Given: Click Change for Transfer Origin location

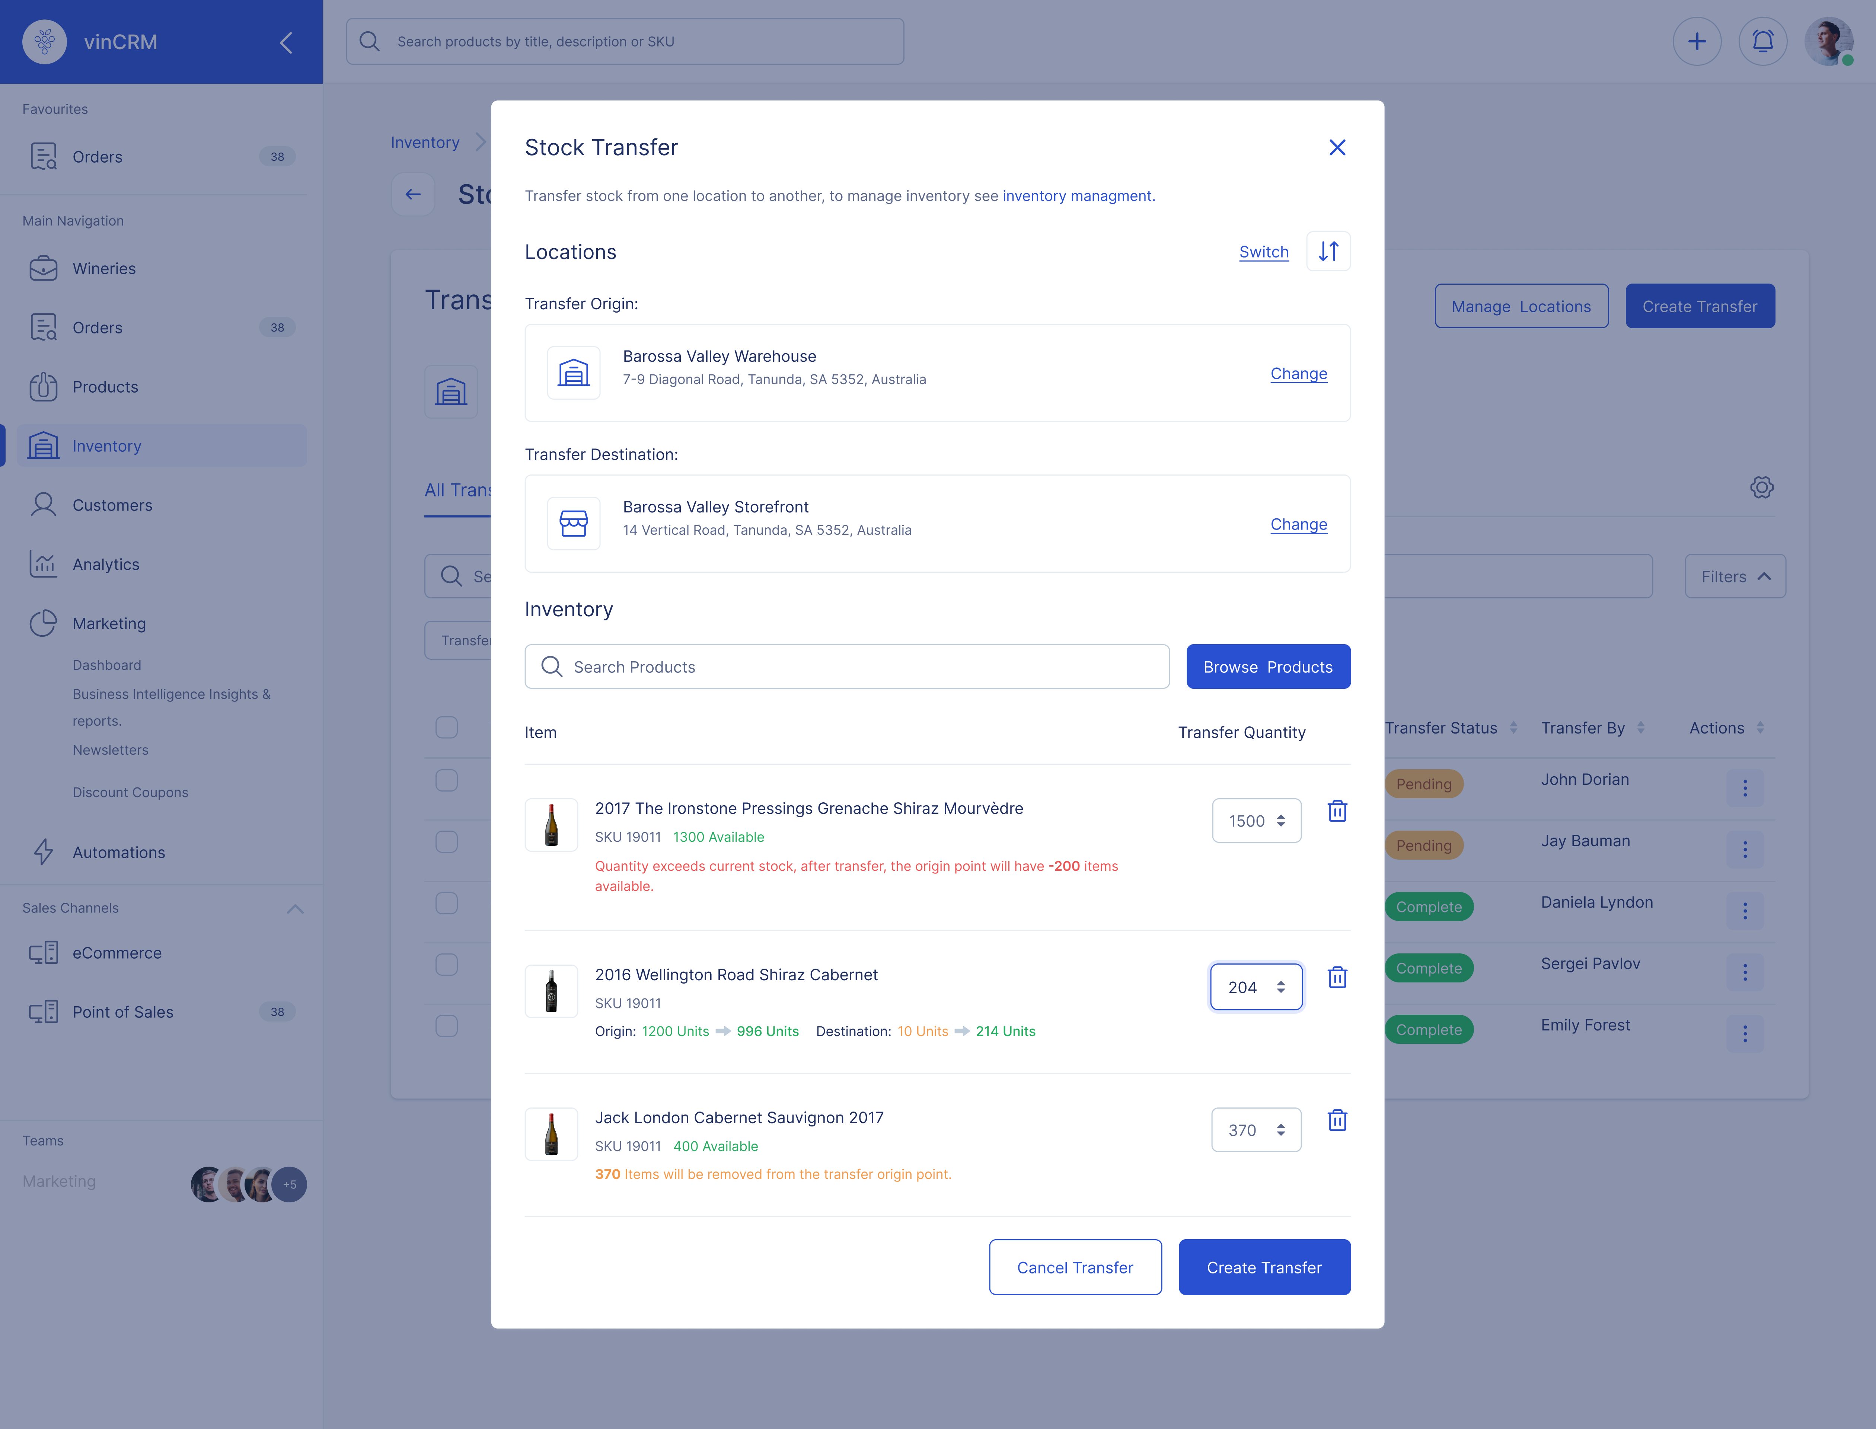Looking at the screenshot, I should 1297,372.
